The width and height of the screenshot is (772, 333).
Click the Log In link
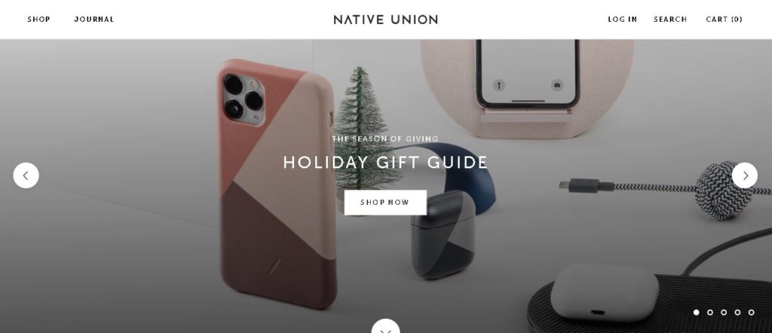(x=622, y=19)
